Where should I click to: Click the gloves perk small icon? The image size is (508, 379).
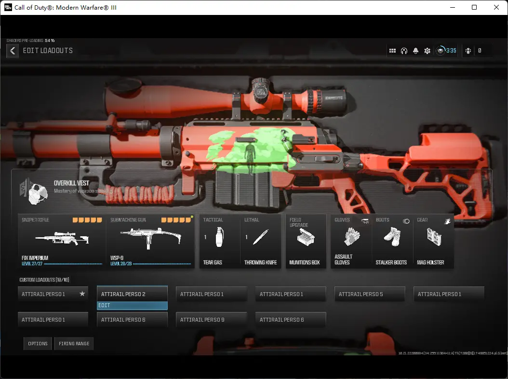pos(365,221)
